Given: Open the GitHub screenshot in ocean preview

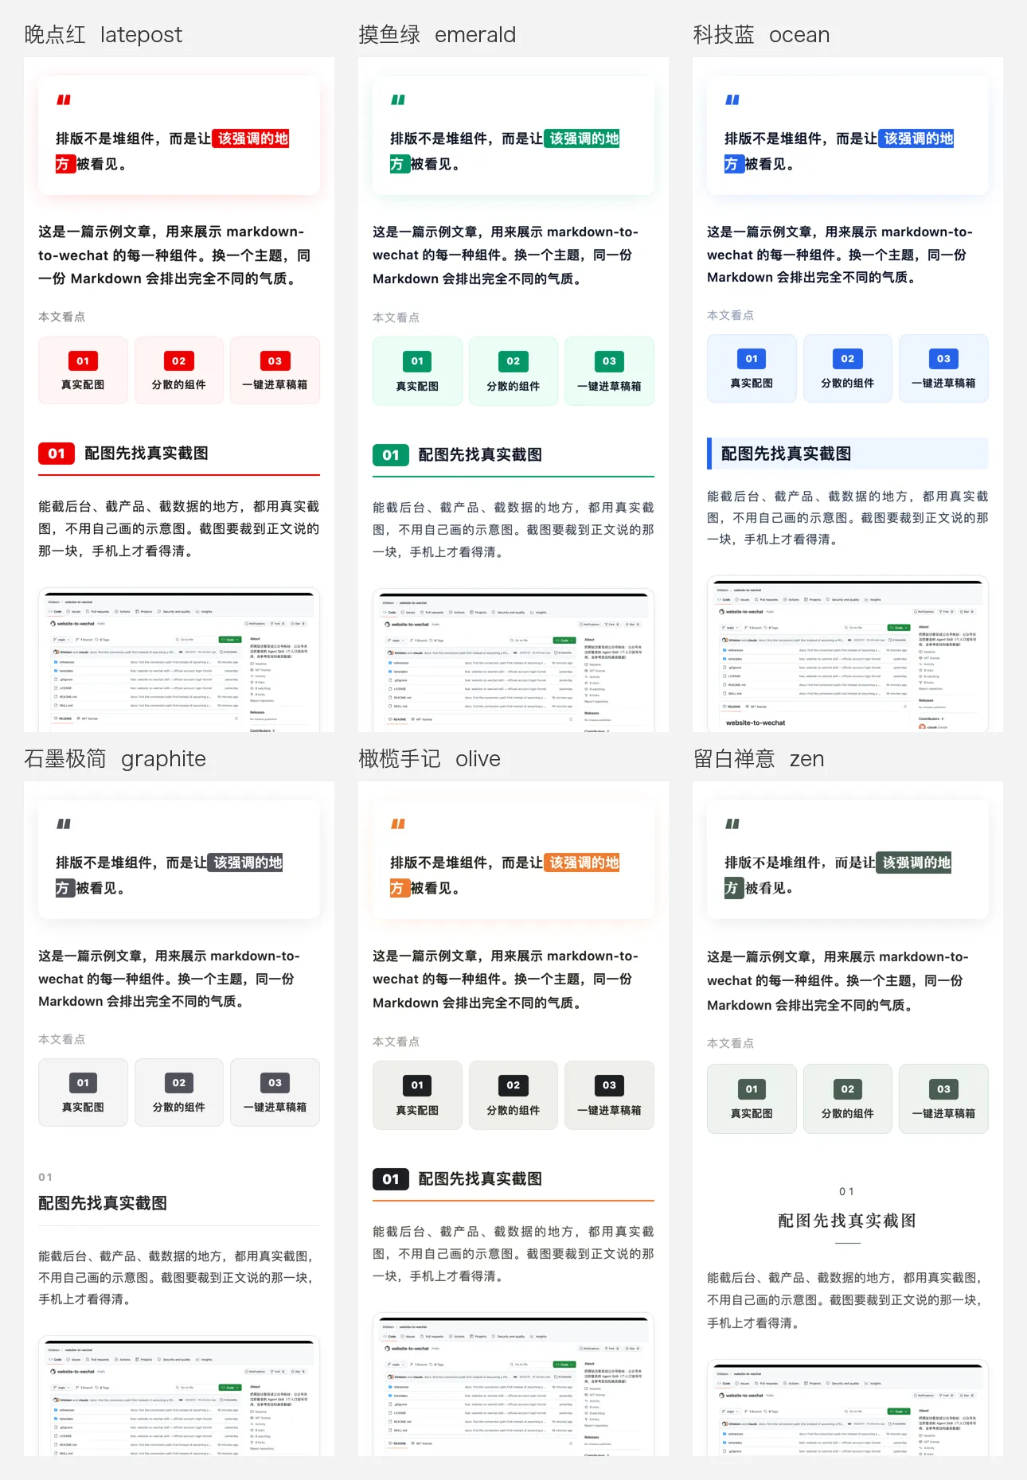Looking at the screenshot, I should (848, 654).
